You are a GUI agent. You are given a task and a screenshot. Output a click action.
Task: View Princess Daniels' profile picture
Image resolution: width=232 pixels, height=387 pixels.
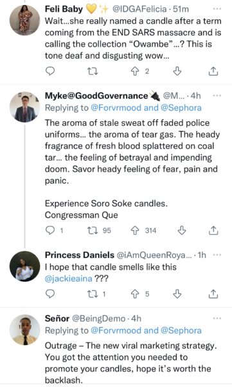click(24, 266)
